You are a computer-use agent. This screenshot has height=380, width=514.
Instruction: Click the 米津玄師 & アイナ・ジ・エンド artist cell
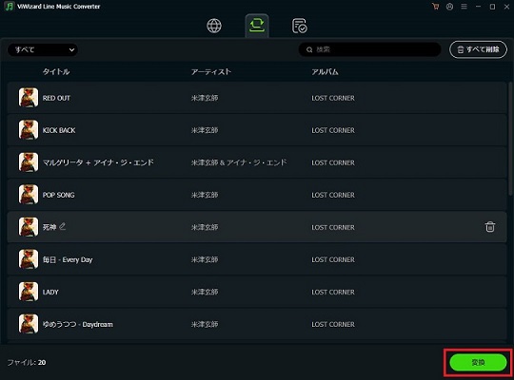pos(239,162)
